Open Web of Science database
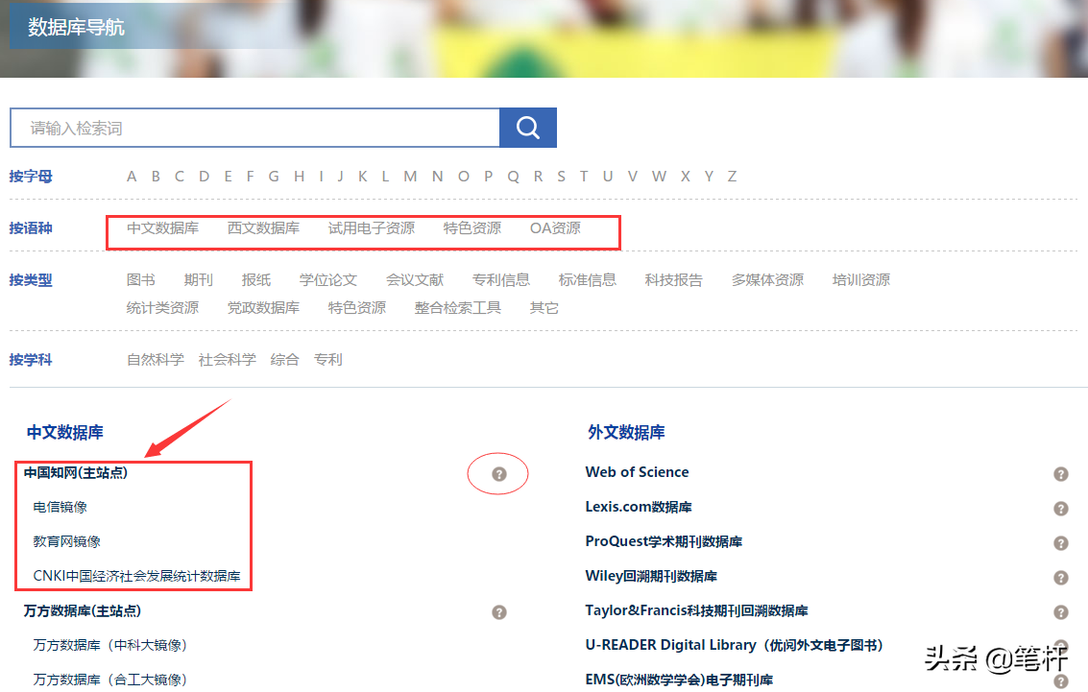1088x692 pixels. point(637,472)
